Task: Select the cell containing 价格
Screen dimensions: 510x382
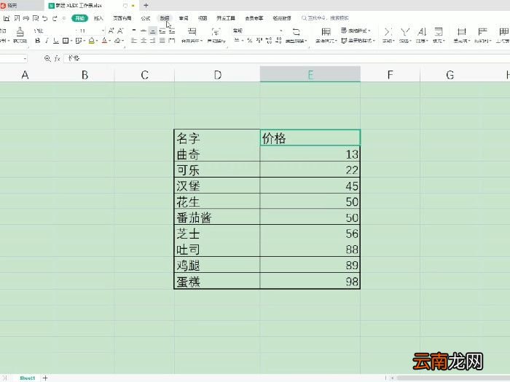Action: [310, 138]
